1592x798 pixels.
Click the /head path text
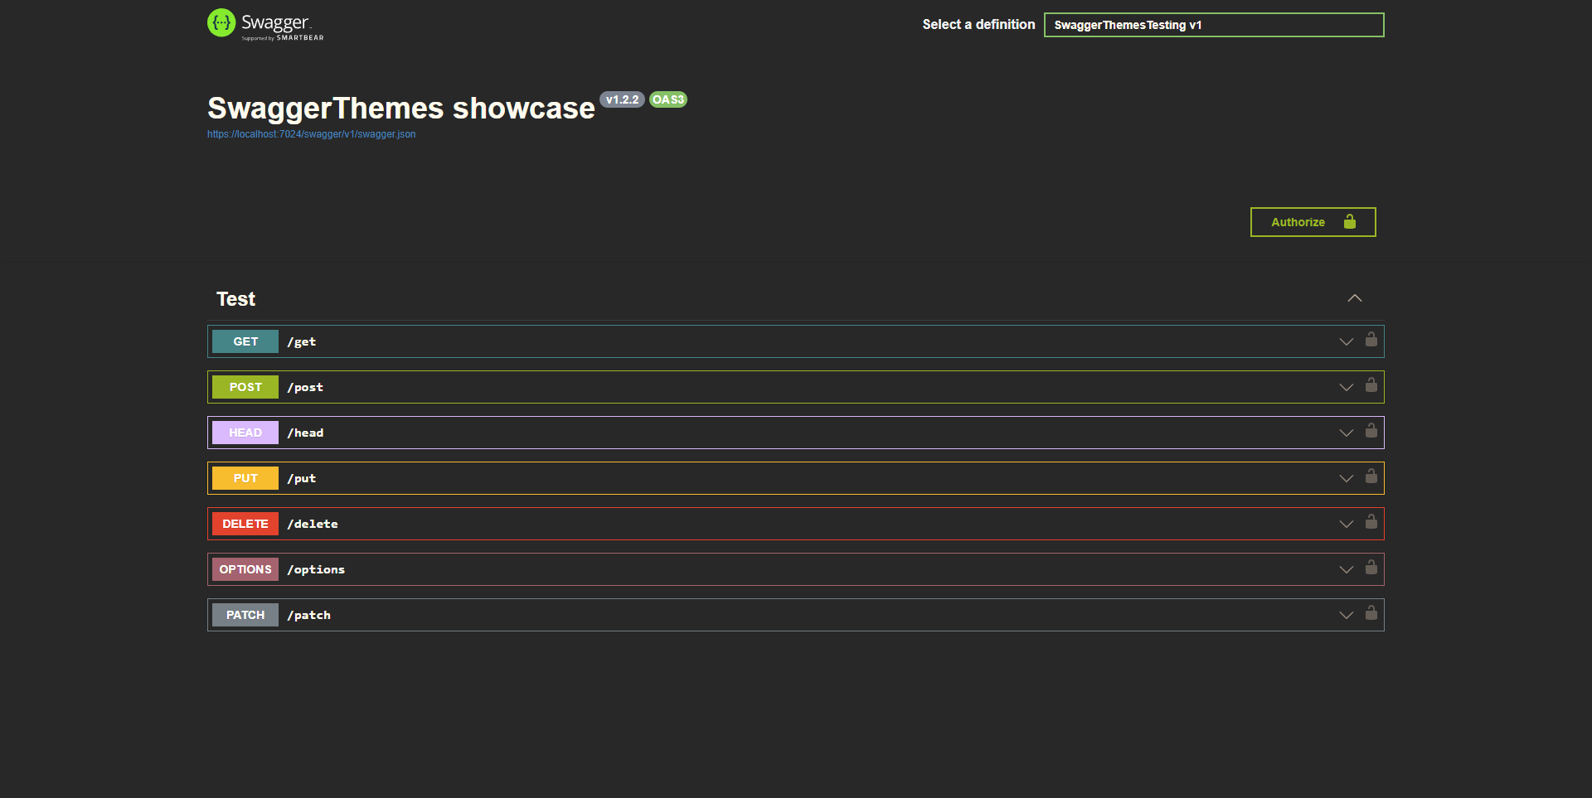305,433
